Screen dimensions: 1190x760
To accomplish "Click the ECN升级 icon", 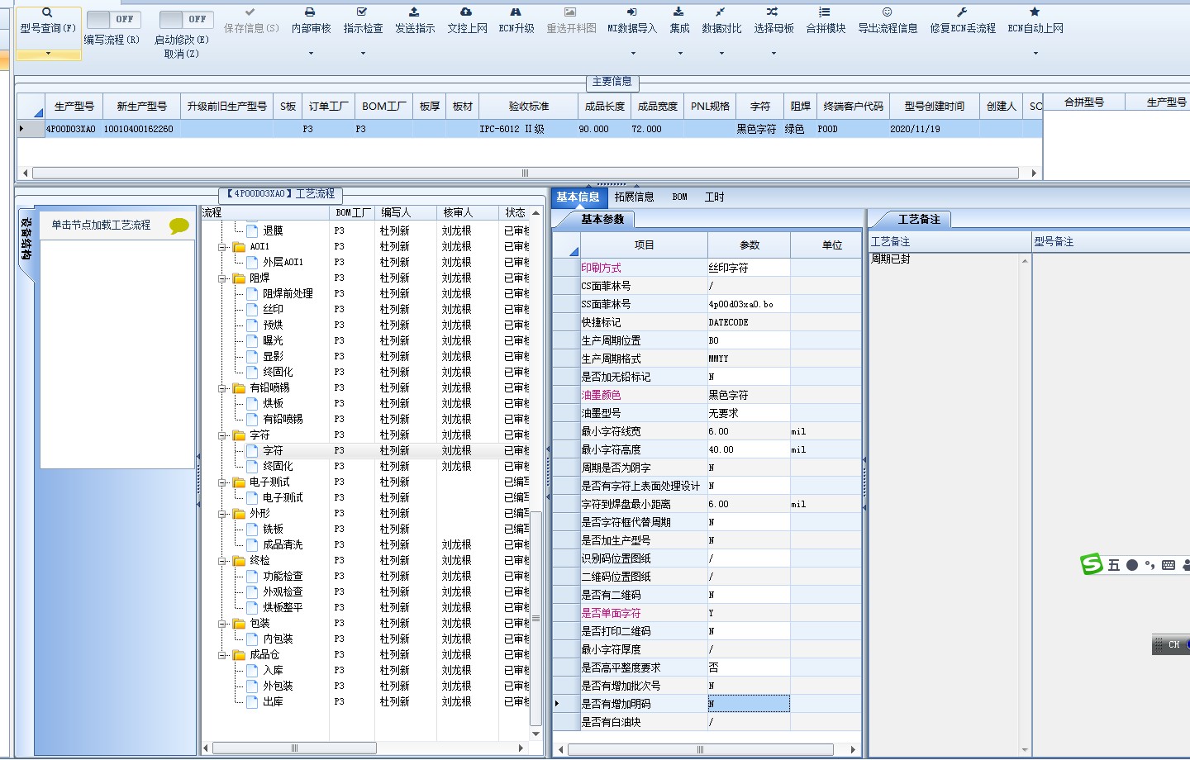I will (516, 12).
